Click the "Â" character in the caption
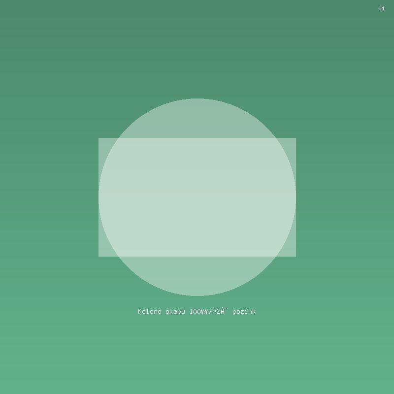The height and width of the screenshot is (394, 394). pos(223,311)
